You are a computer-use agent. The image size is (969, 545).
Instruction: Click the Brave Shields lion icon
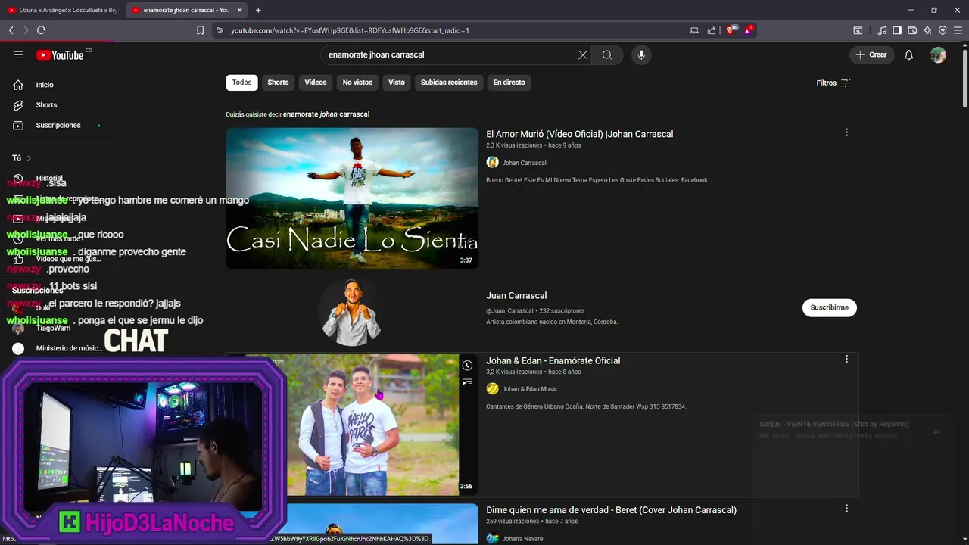coord(731,30)
